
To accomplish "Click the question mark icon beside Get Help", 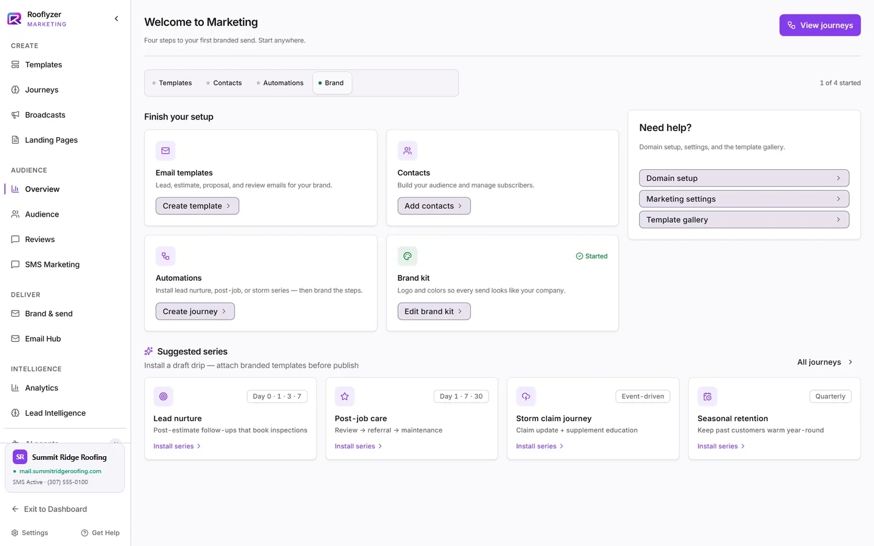I will 84,533.
